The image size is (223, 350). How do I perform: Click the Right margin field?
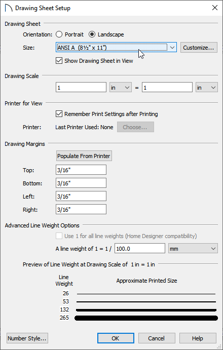[x=81, y=209]
